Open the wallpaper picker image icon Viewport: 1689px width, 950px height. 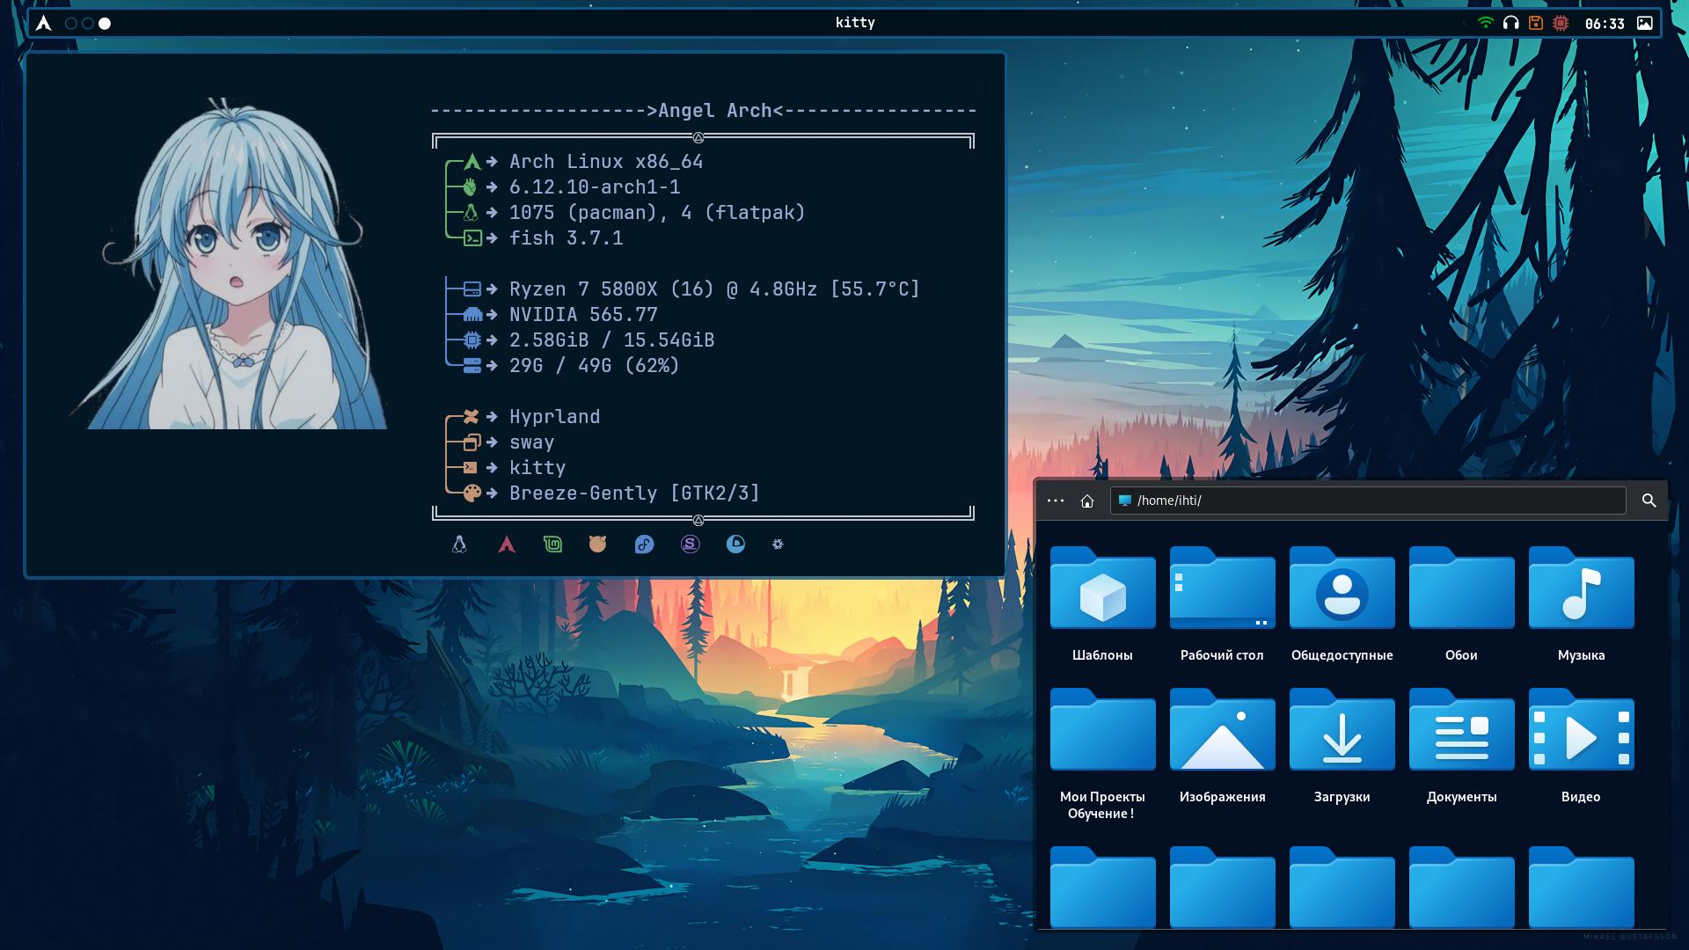click(1644, 24)
